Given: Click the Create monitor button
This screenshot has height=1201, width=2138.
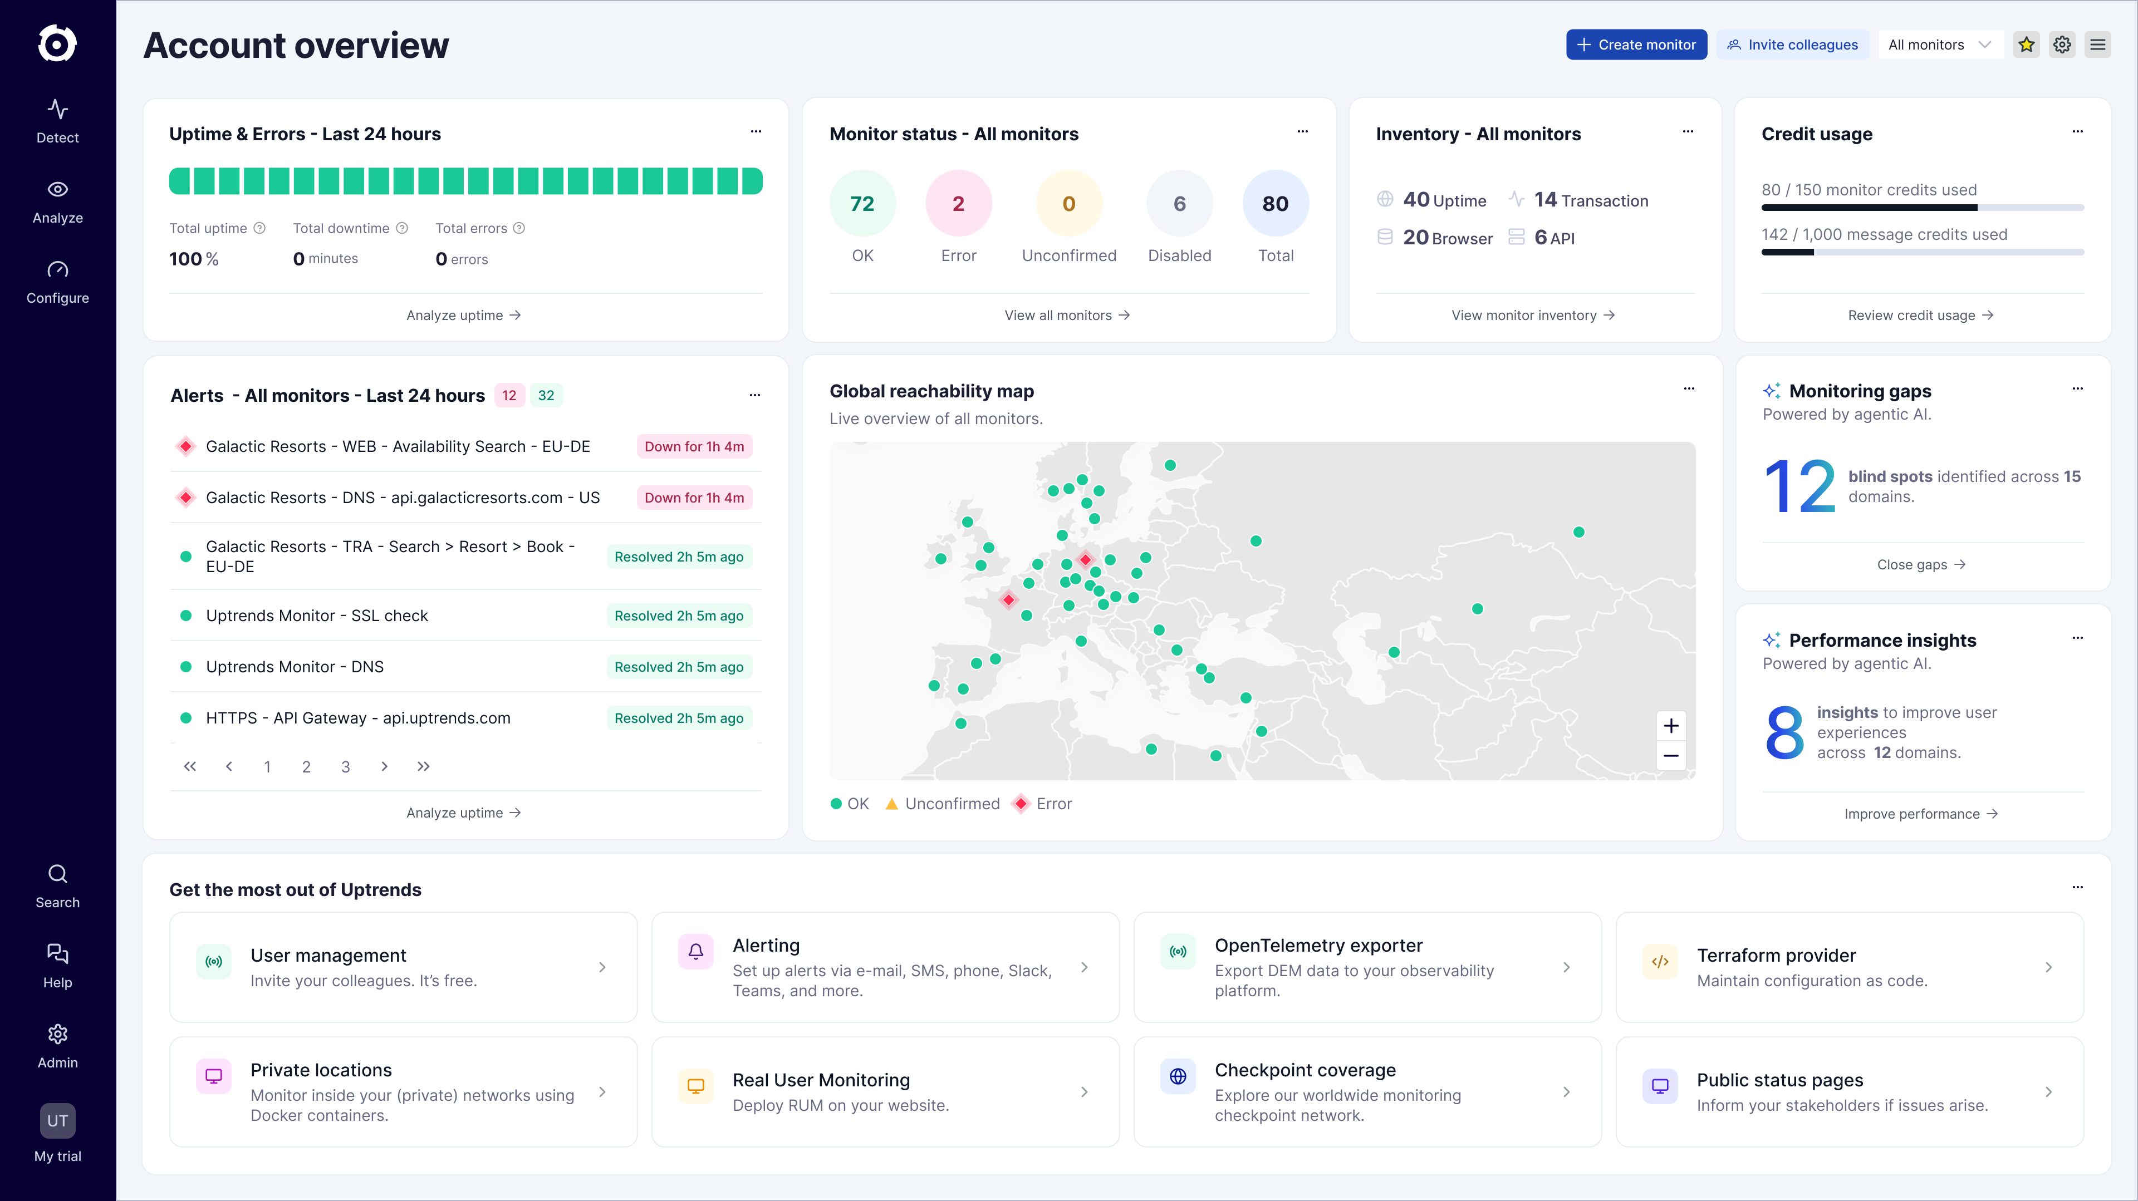Looking at the screenshot, I should coord(1636,44).
